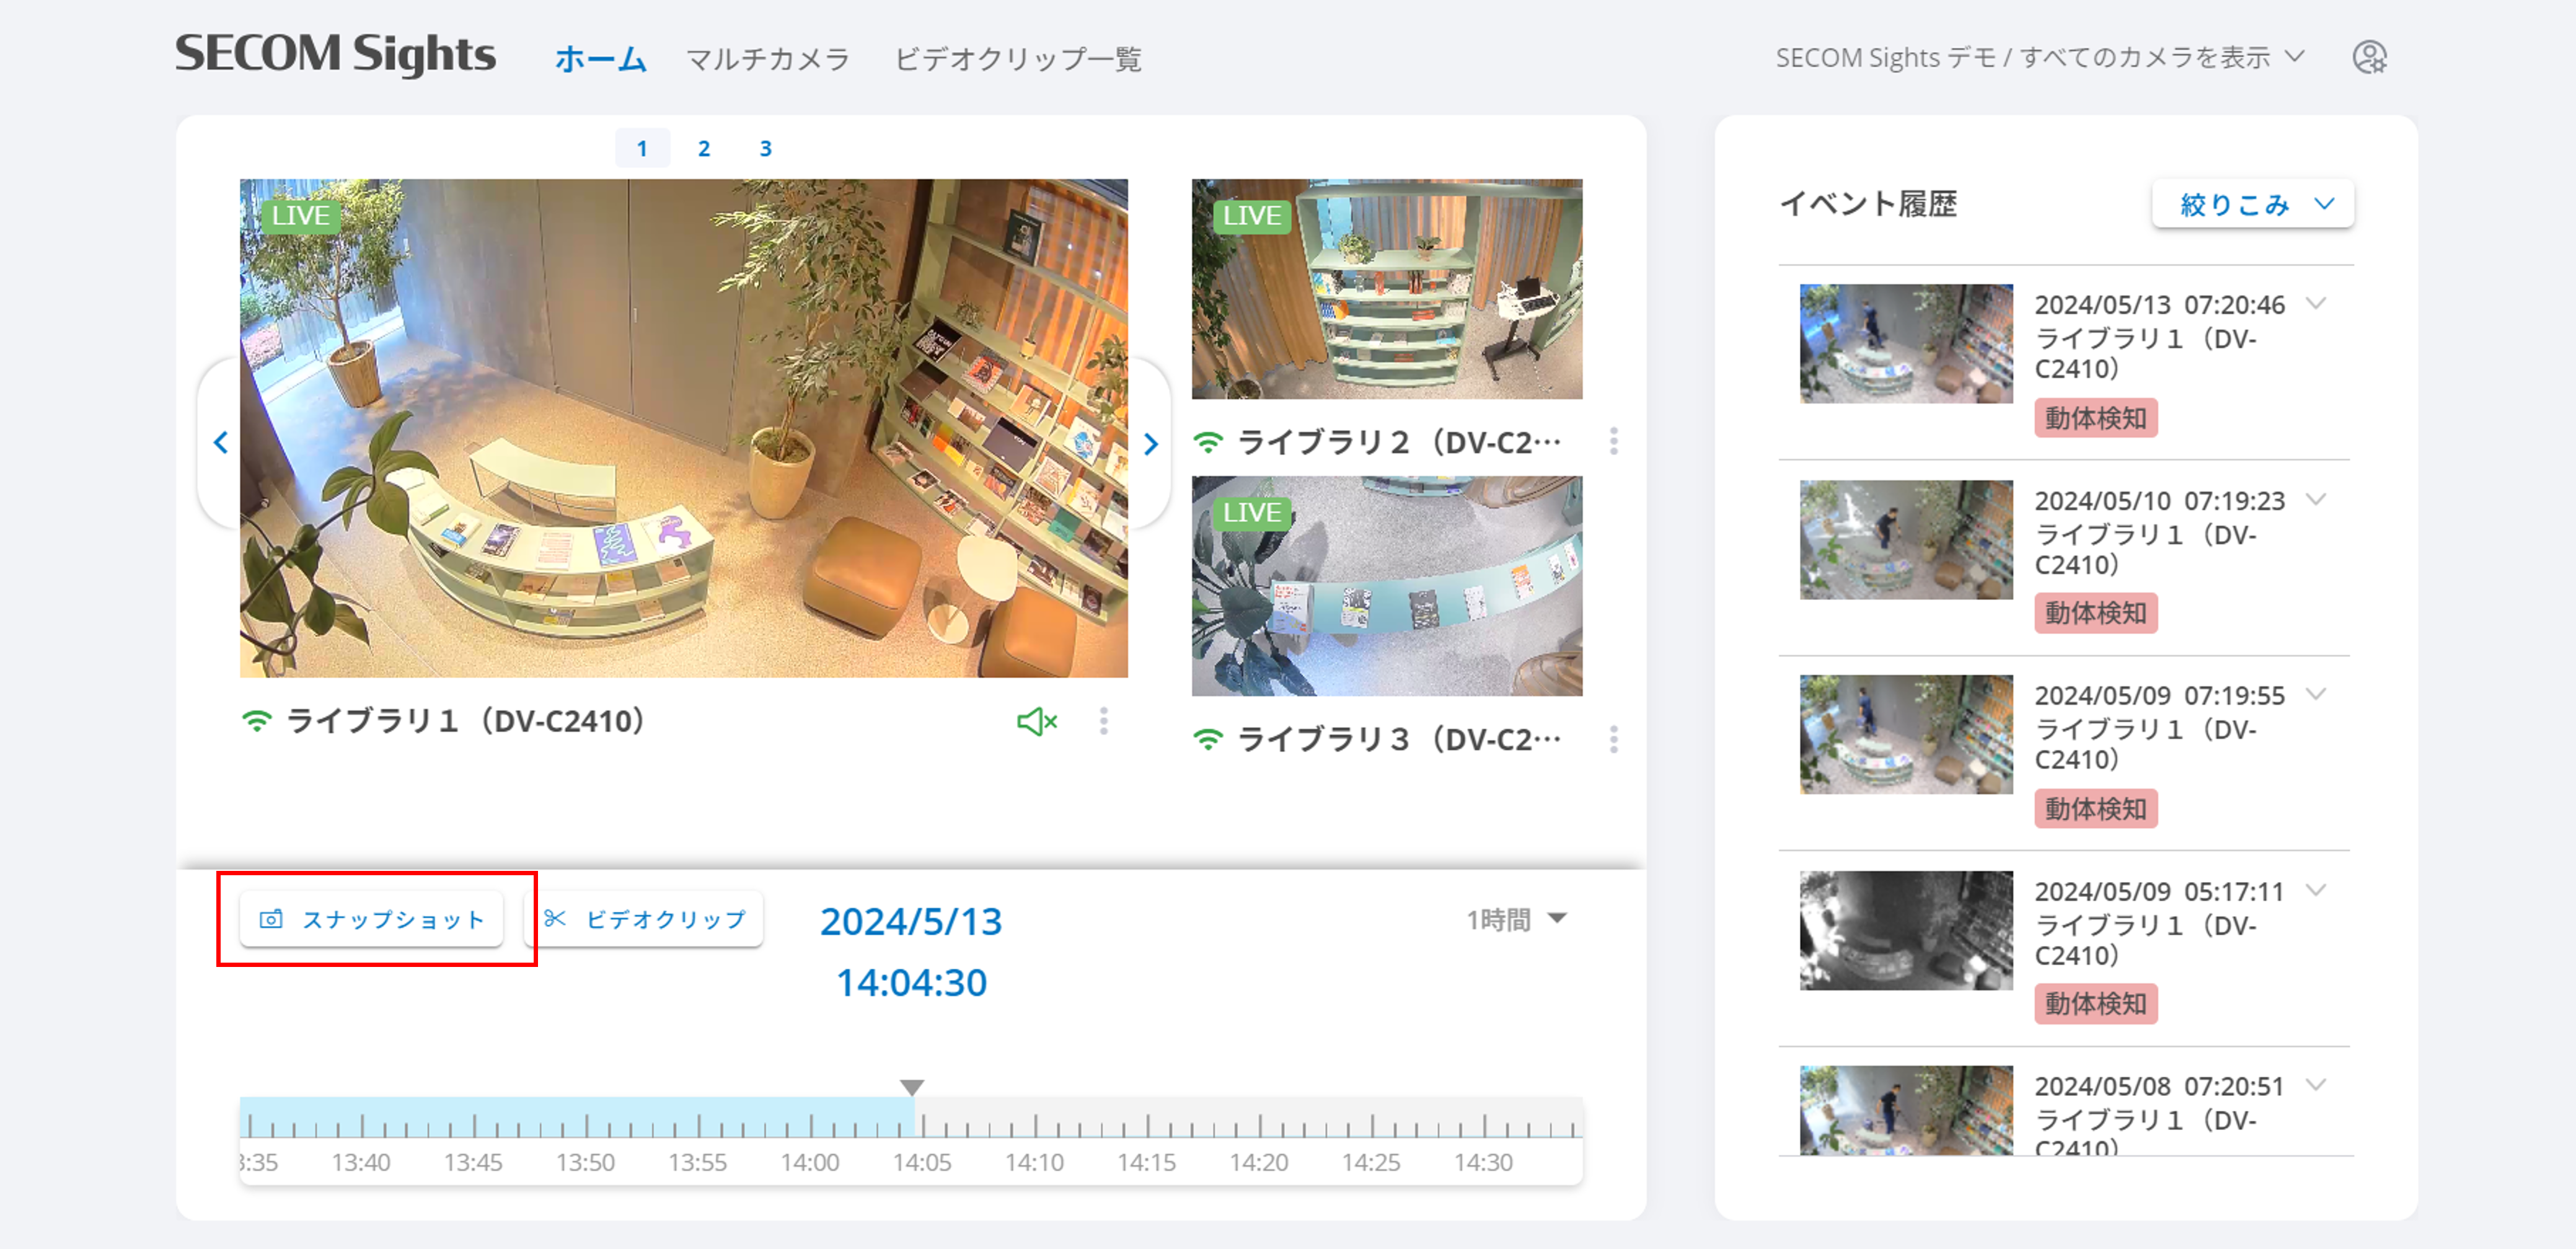
Task: Click the ライブラリ2 camera name label
Action: pos(1399,442)
